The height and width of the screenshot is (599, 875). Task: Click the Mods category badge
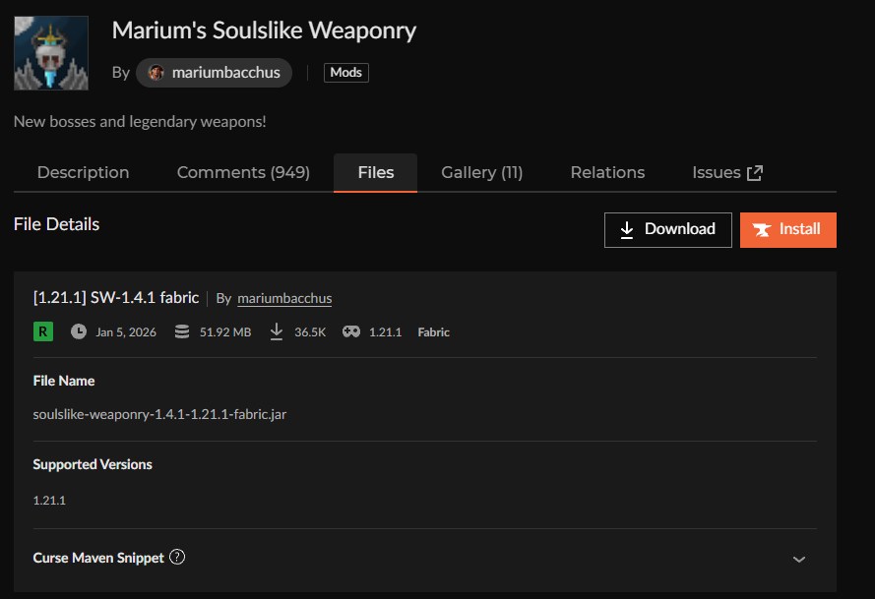pyautogui.click(x=345, y=72)
